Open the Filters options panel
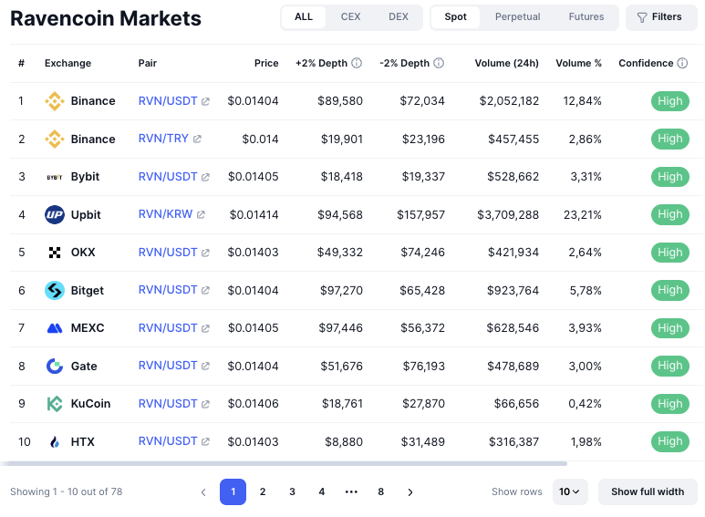 coord(660,17)
